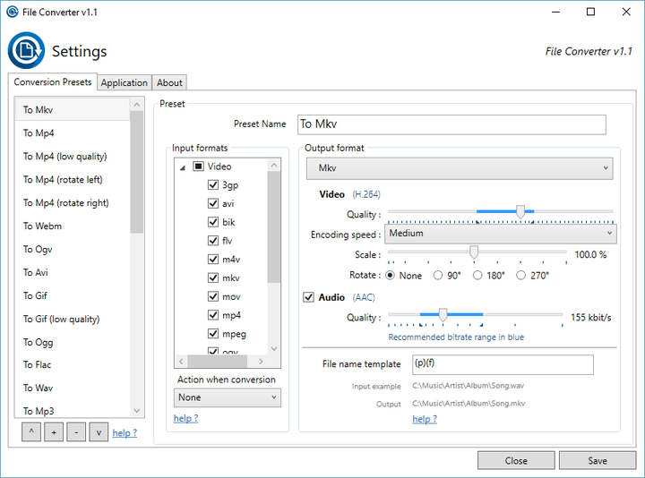Screen dimensions: 645x478
Task: Toggle the Audio checkbox
Action: pyautogui.click(x=309, y=297)
